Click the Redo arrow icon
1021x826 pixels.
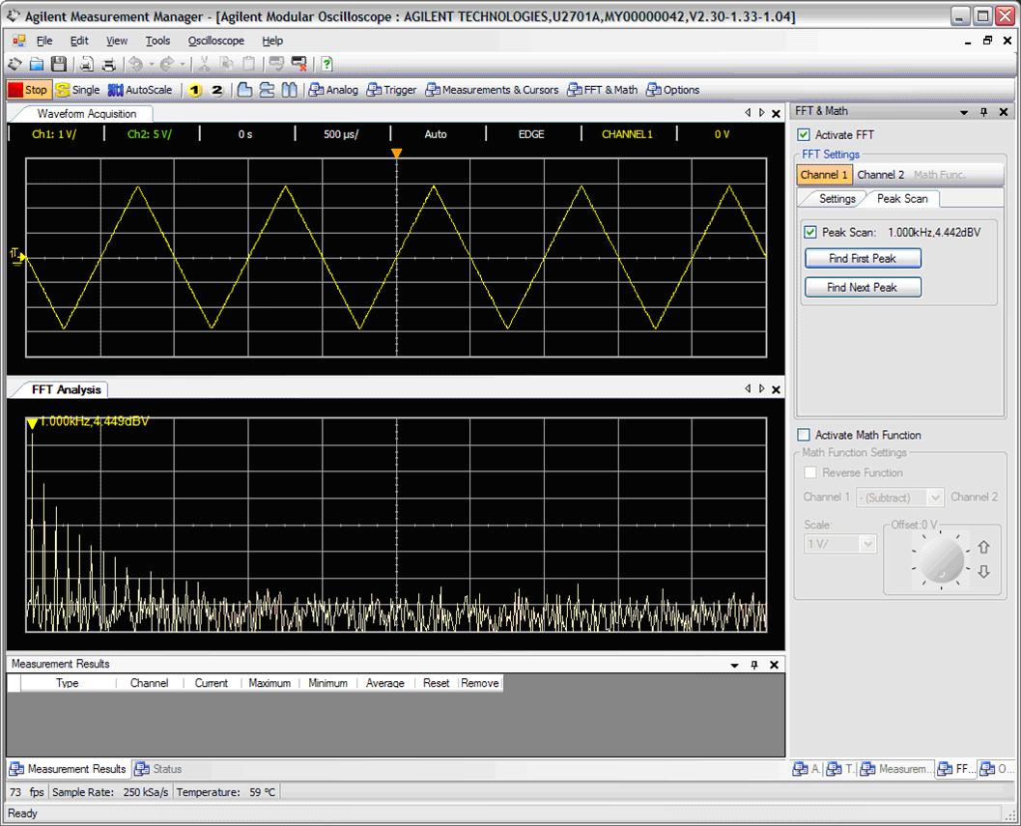(167, 64)
